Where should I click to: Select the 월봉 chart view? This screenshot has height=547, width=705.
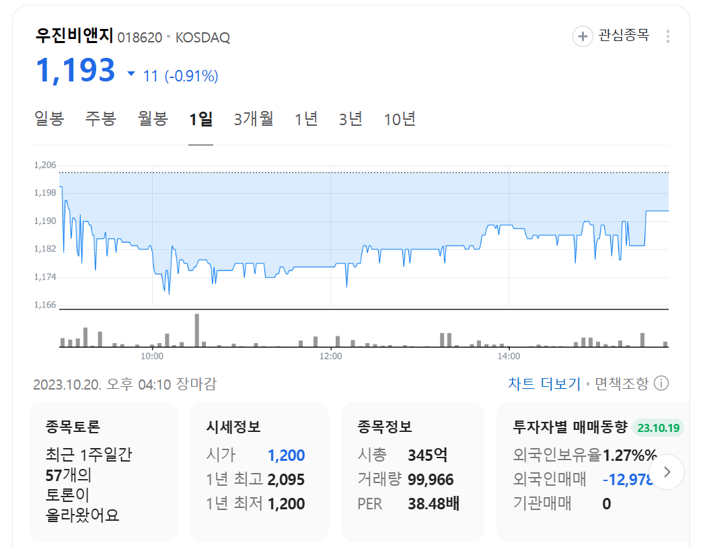click(152, 118)
